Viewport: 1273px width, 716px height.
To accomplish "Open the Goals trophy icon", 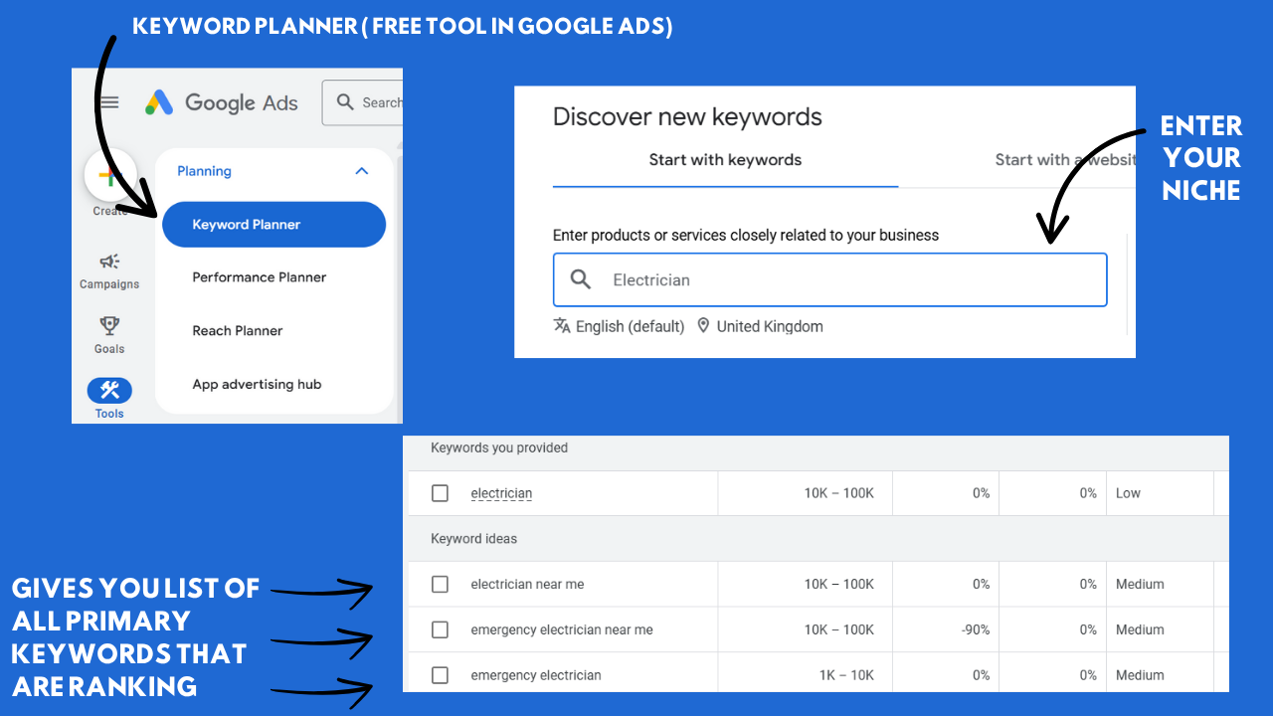I will tap(109, 326).
